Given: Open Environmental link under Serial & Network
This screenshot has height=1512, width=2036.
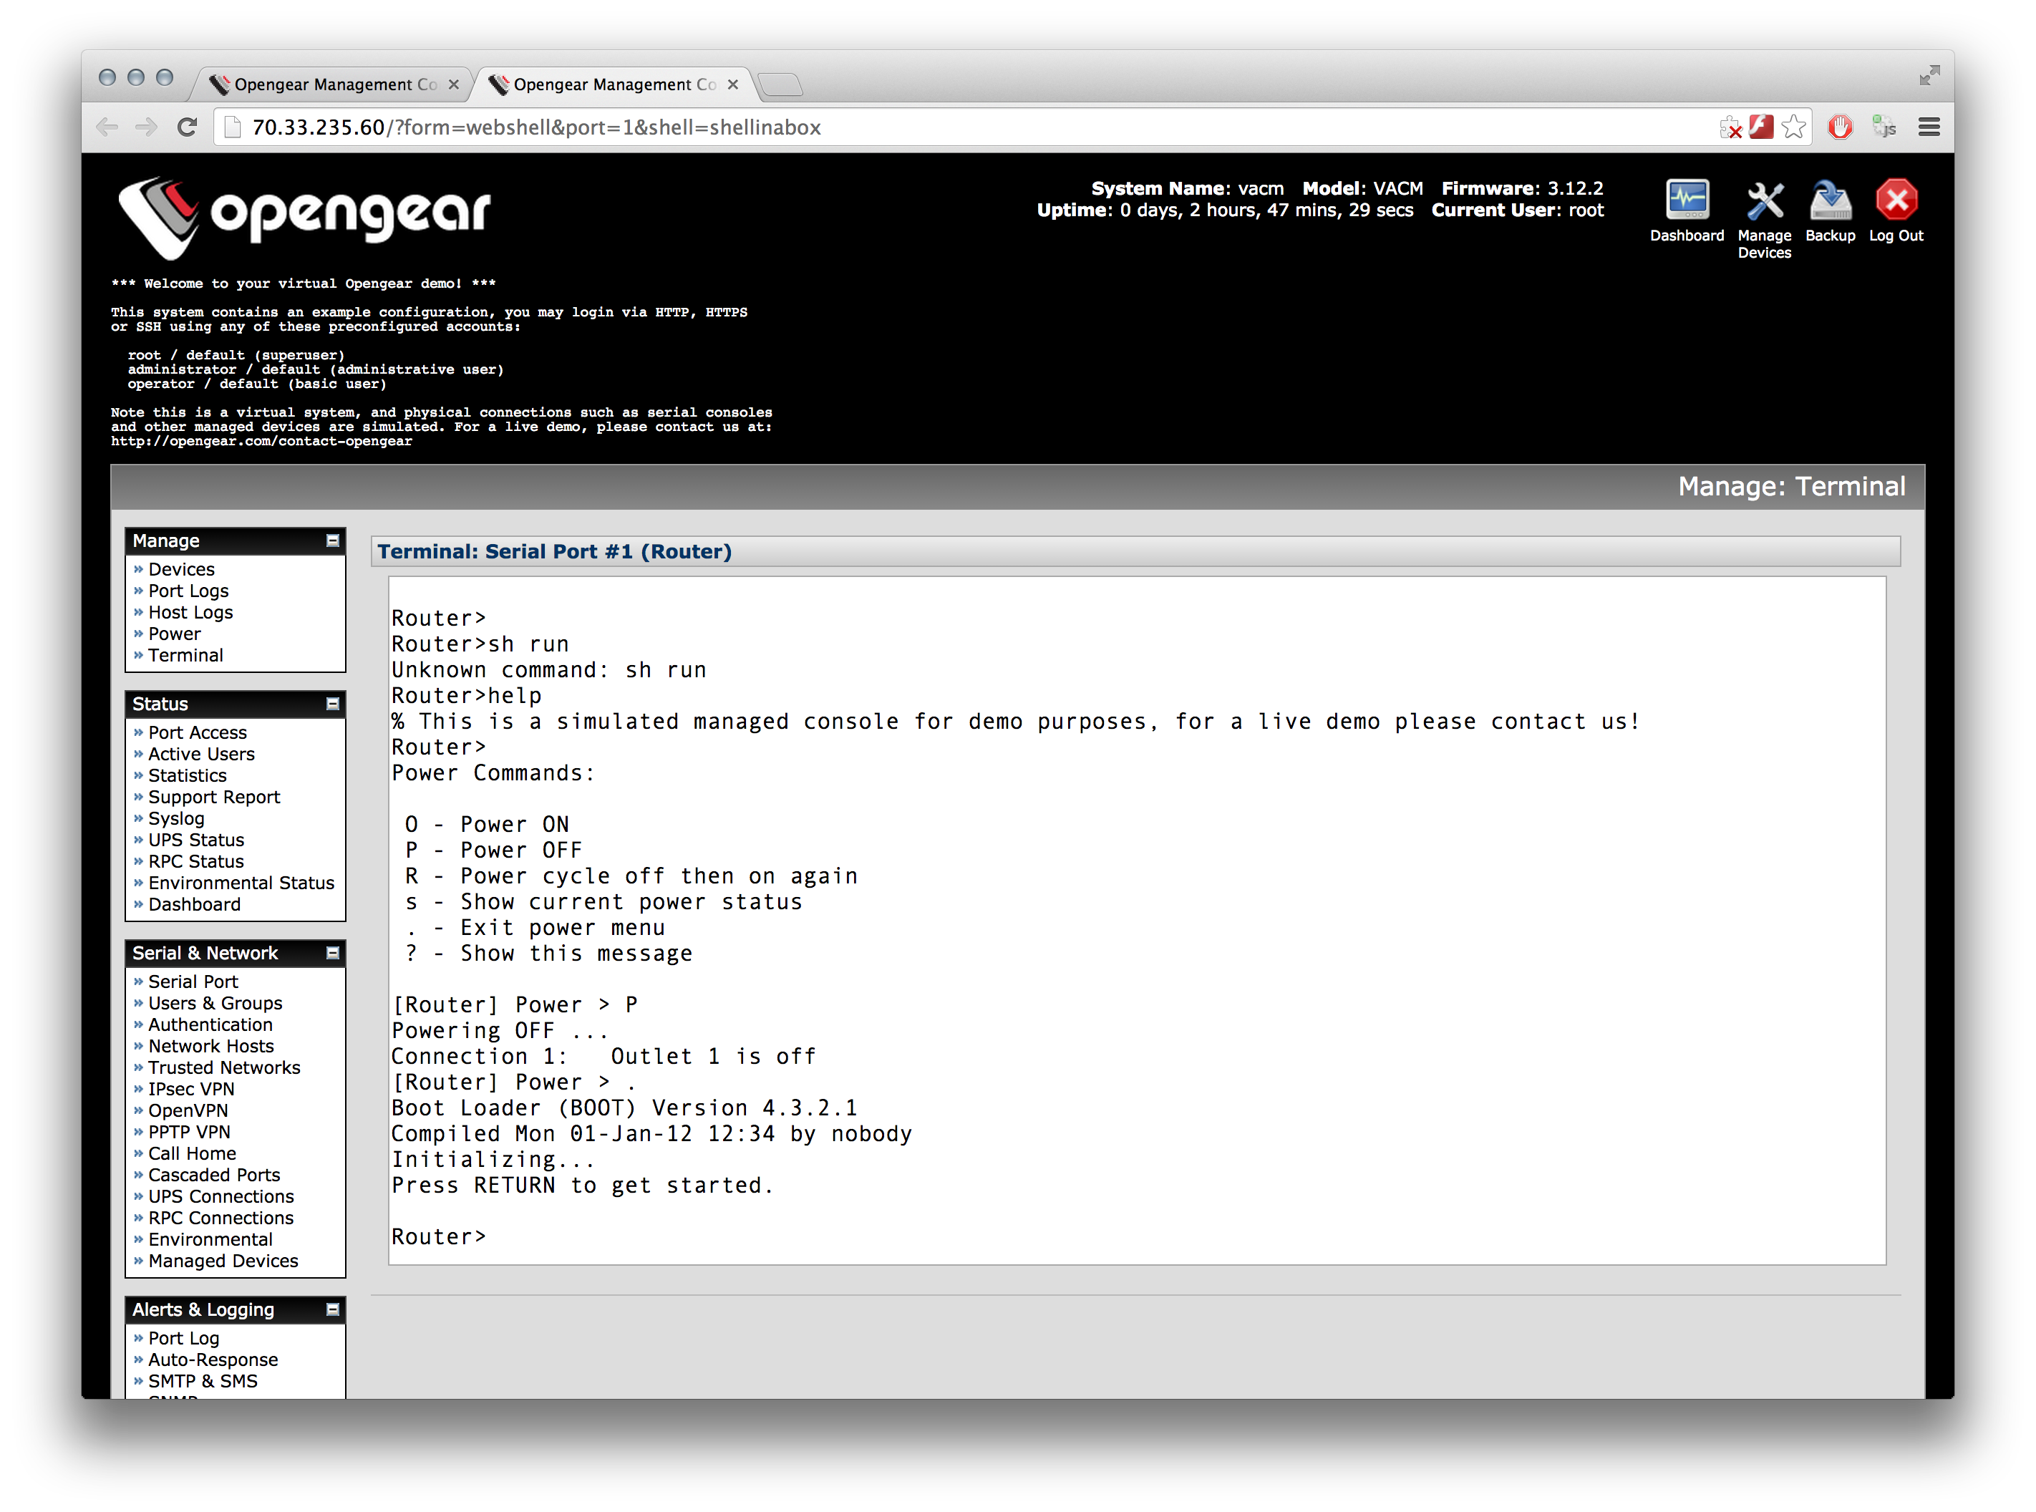Looking at the screenshot, I should (x=210, y=1239).
